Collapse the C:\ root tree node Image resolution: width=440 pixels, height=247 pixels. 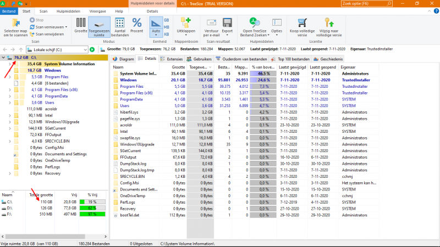pyautogui.click(x=3, y=58)
